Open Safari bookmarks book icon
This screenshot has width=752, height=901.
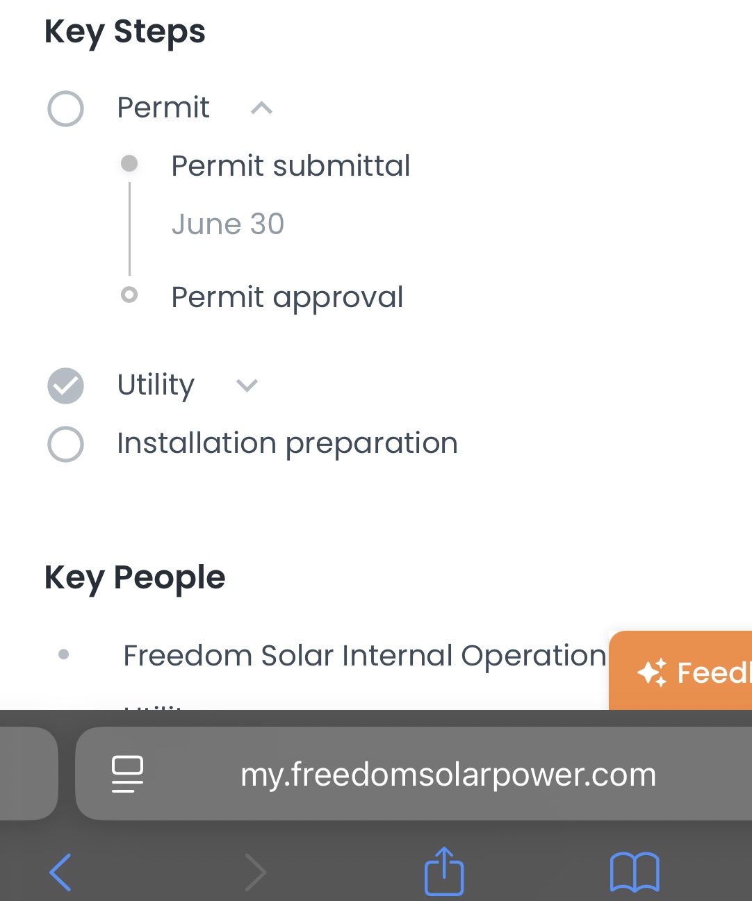[634, 871]
